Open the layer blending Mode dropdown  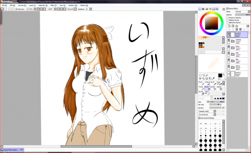pos(242,12)
